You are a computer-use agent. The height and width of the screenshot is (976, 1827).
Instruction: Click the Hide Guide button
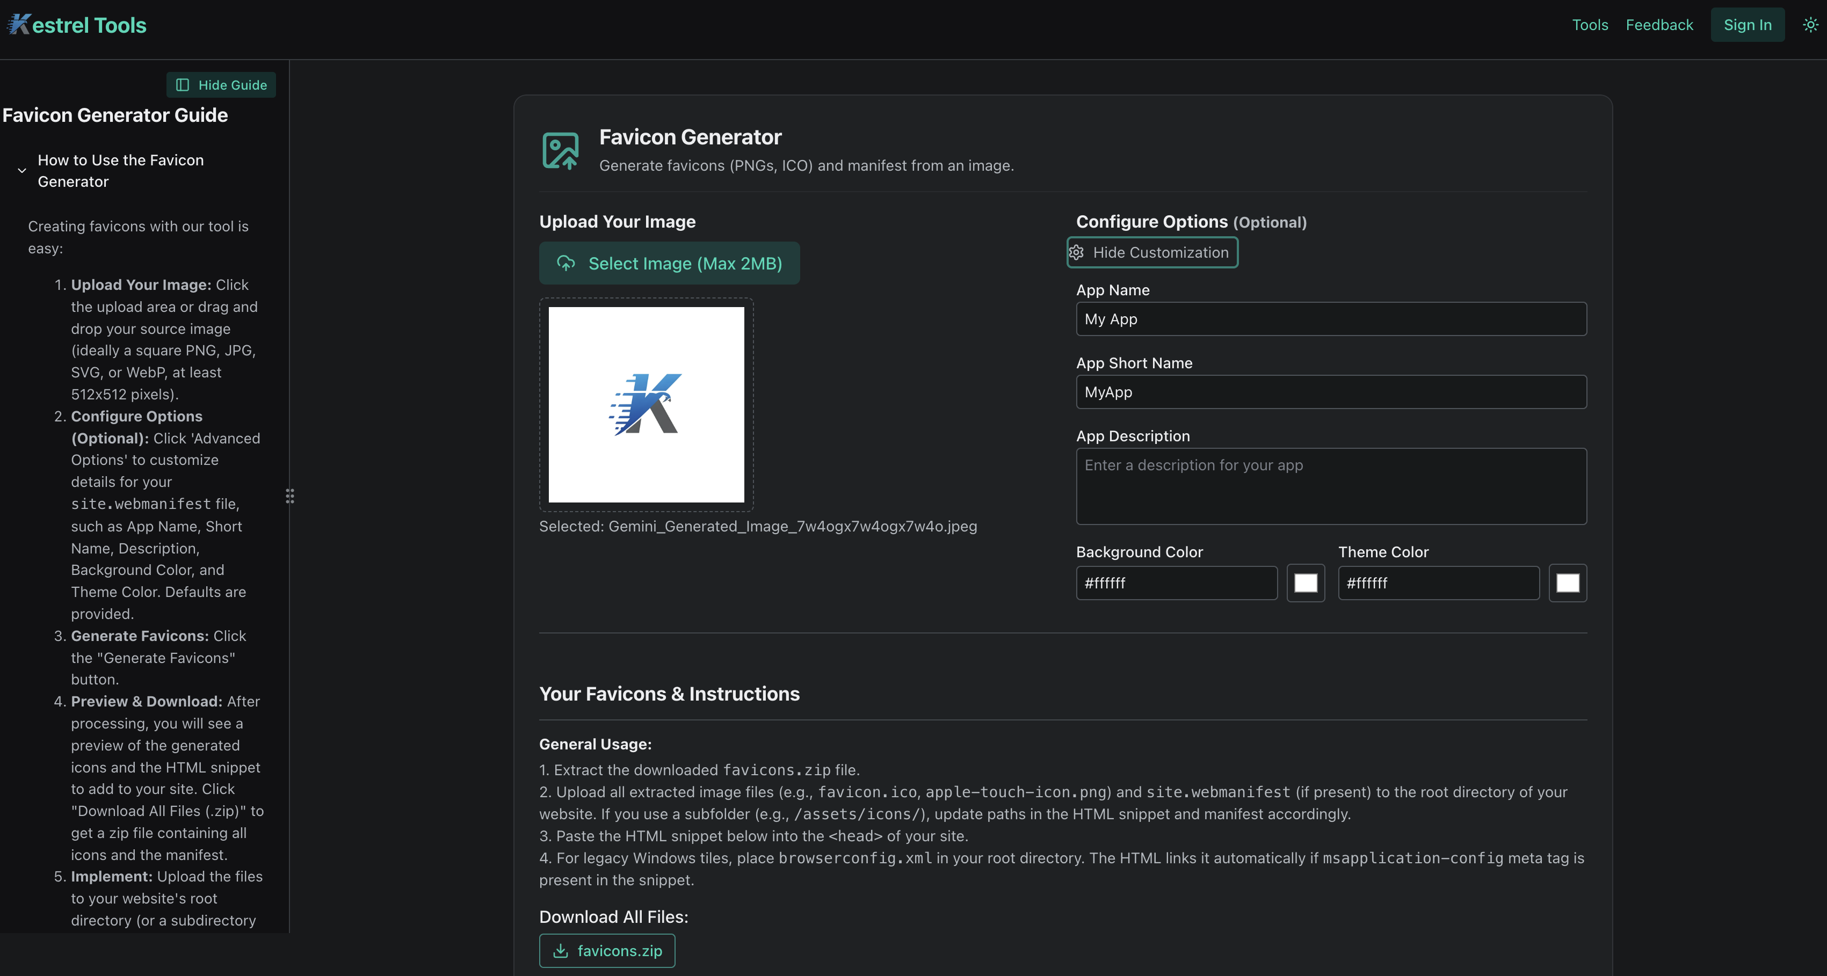click(221, 85)
